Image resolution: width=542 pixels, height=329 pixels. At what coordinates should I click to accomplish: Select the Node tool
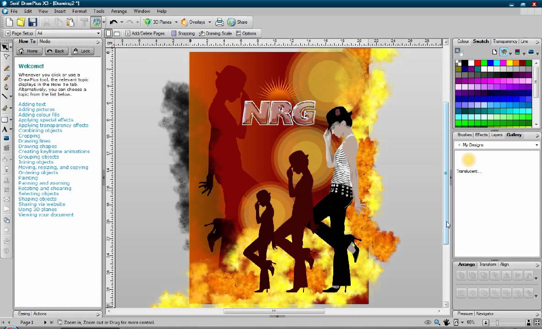(x=6, y=57)
